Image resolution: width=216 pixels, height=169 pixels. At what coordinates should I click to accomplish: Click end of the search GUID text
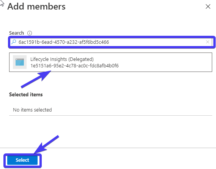[x=109, y=42]
